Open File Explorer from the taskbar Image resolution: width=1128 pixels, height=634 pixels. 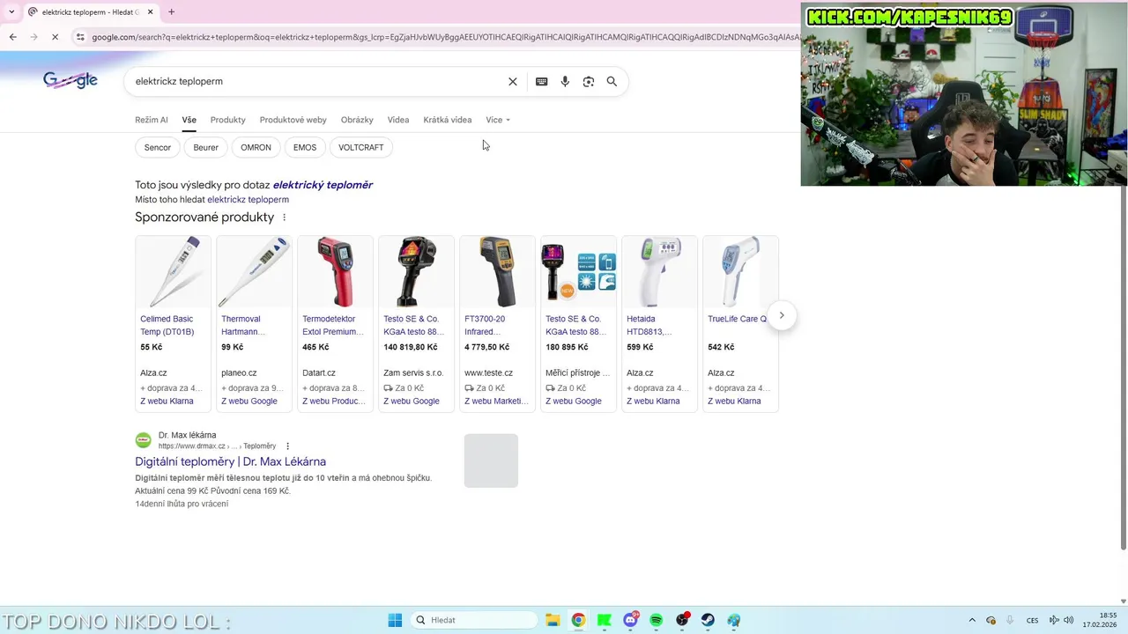[x=553, y=620]
